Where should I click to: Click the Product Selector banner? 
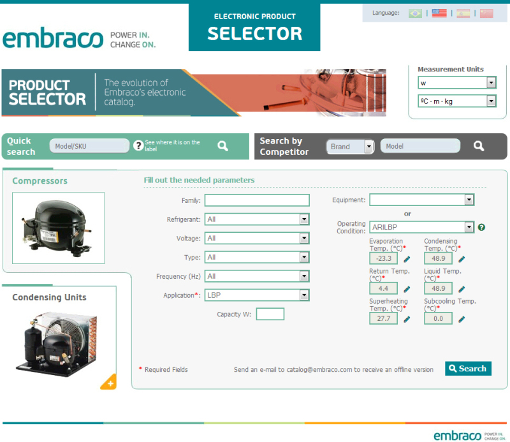tap(194, 92)
